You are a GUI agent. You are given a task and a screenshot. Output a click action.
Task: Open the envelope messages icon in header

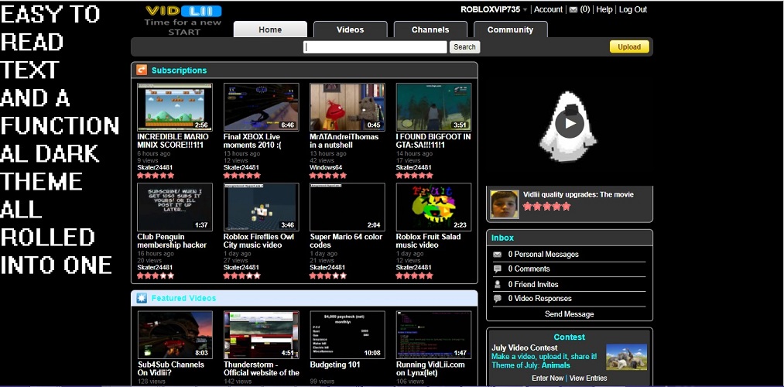pos(573,9)
